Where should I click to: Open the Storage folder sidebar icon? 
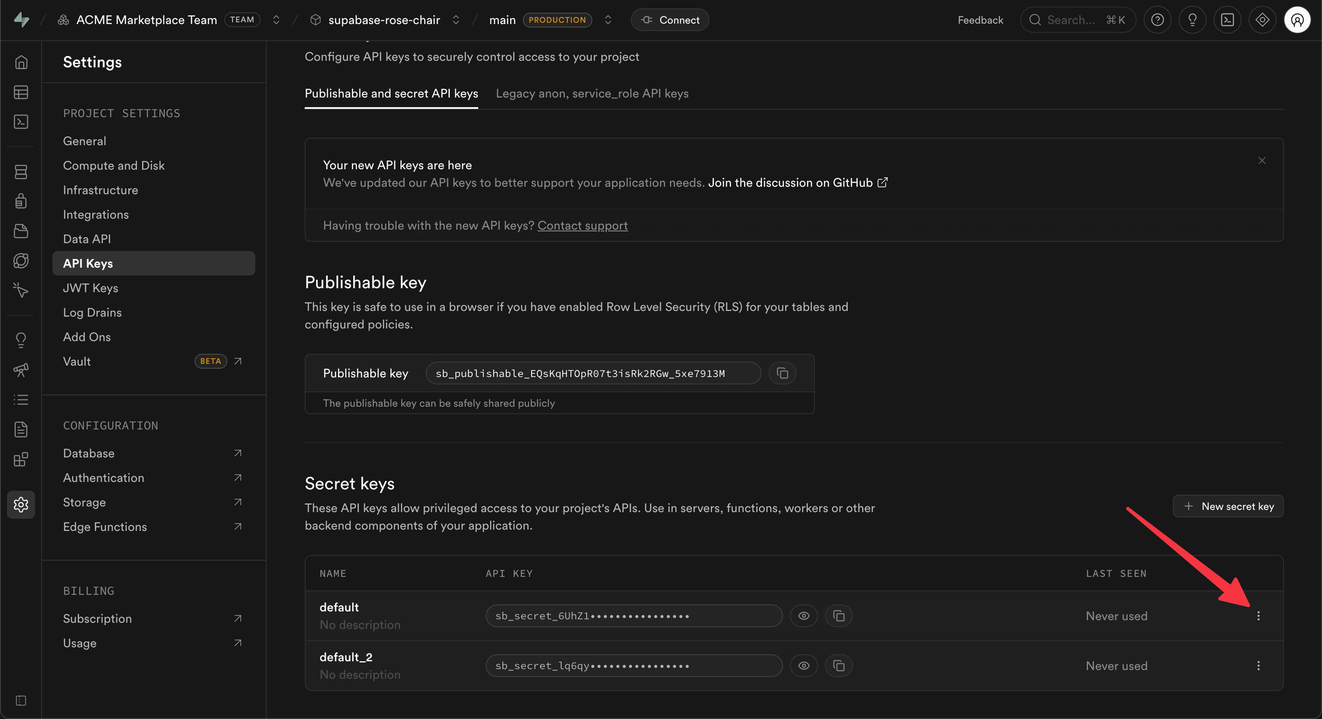21,231
